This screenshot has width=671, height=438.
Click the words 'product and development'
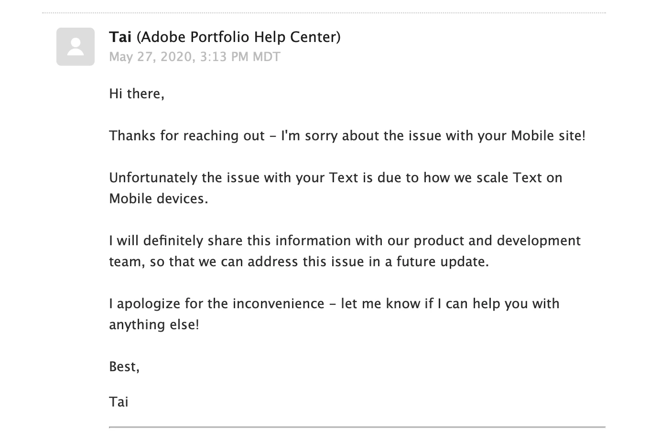(497, 241)
